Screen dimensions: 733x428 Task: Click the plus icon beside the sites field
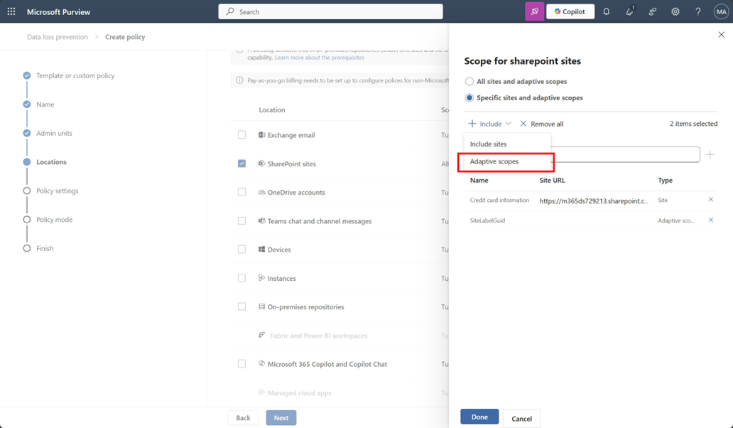pyautogui.click(x=710, y=154)
